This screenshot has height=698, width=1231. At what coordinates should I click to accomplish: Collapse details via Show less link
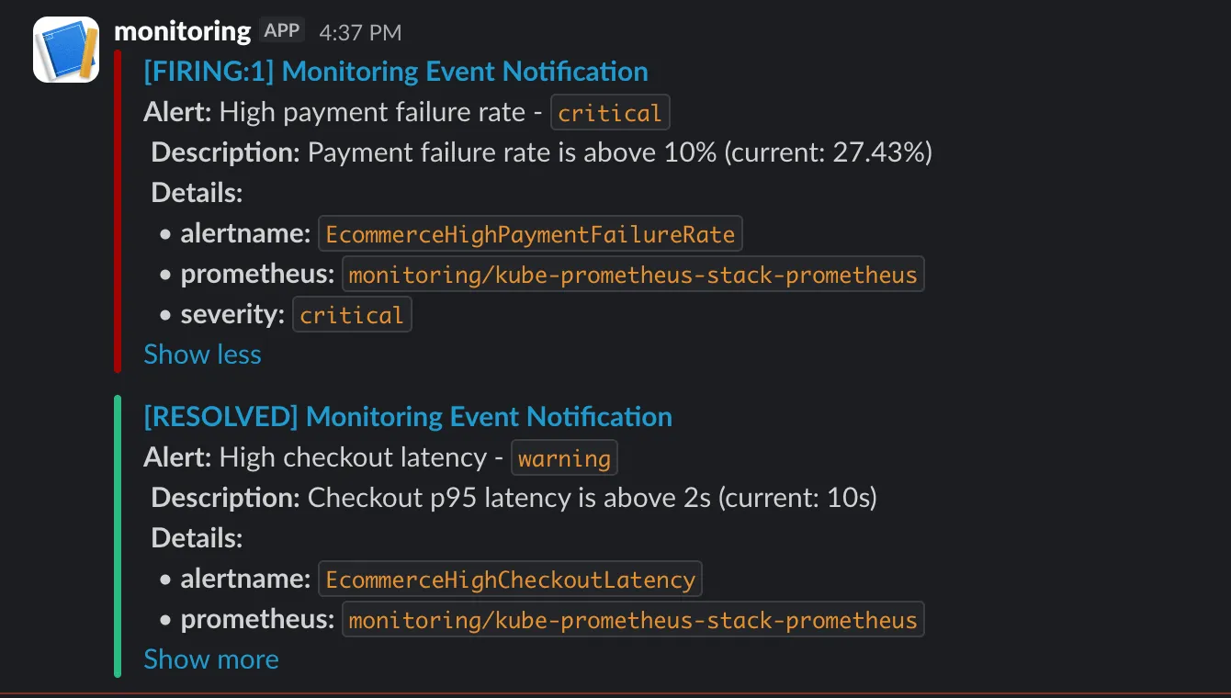coord(202,355)
